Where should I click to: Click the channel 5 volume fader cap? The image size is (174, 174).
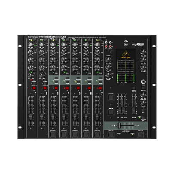[75, 116]
